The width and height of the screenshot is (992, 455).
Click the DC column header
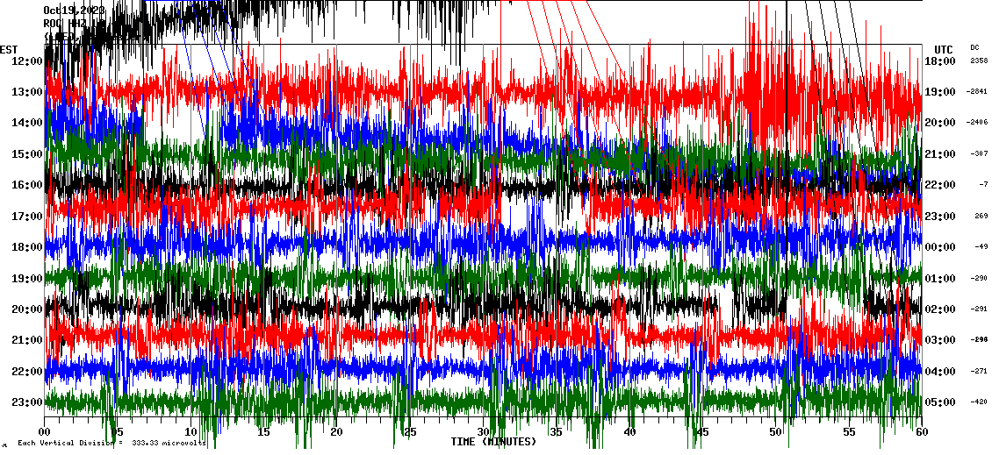pos(974,47)
